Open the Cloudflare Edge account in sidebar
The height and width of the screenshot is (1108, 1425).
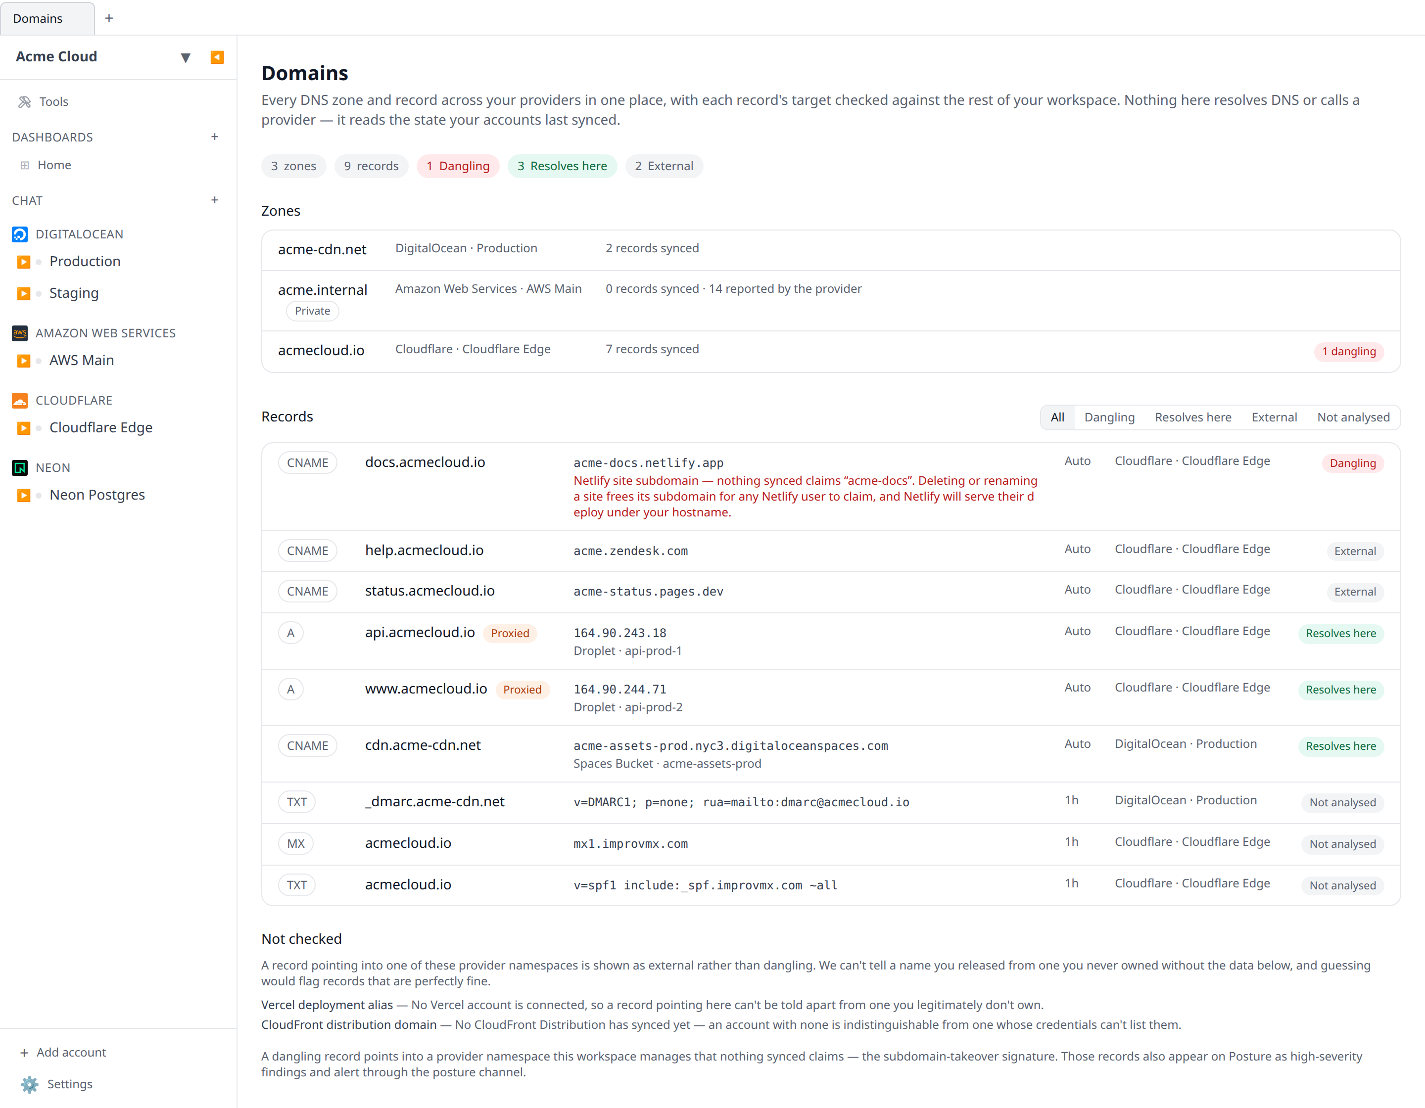pyautogui.click(x=101, y=428)
